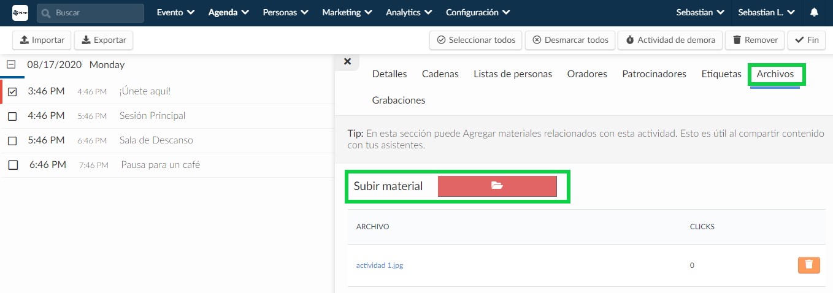
Task: Delete actividad 1.jpg with trash icon
Action: point(808,265)
